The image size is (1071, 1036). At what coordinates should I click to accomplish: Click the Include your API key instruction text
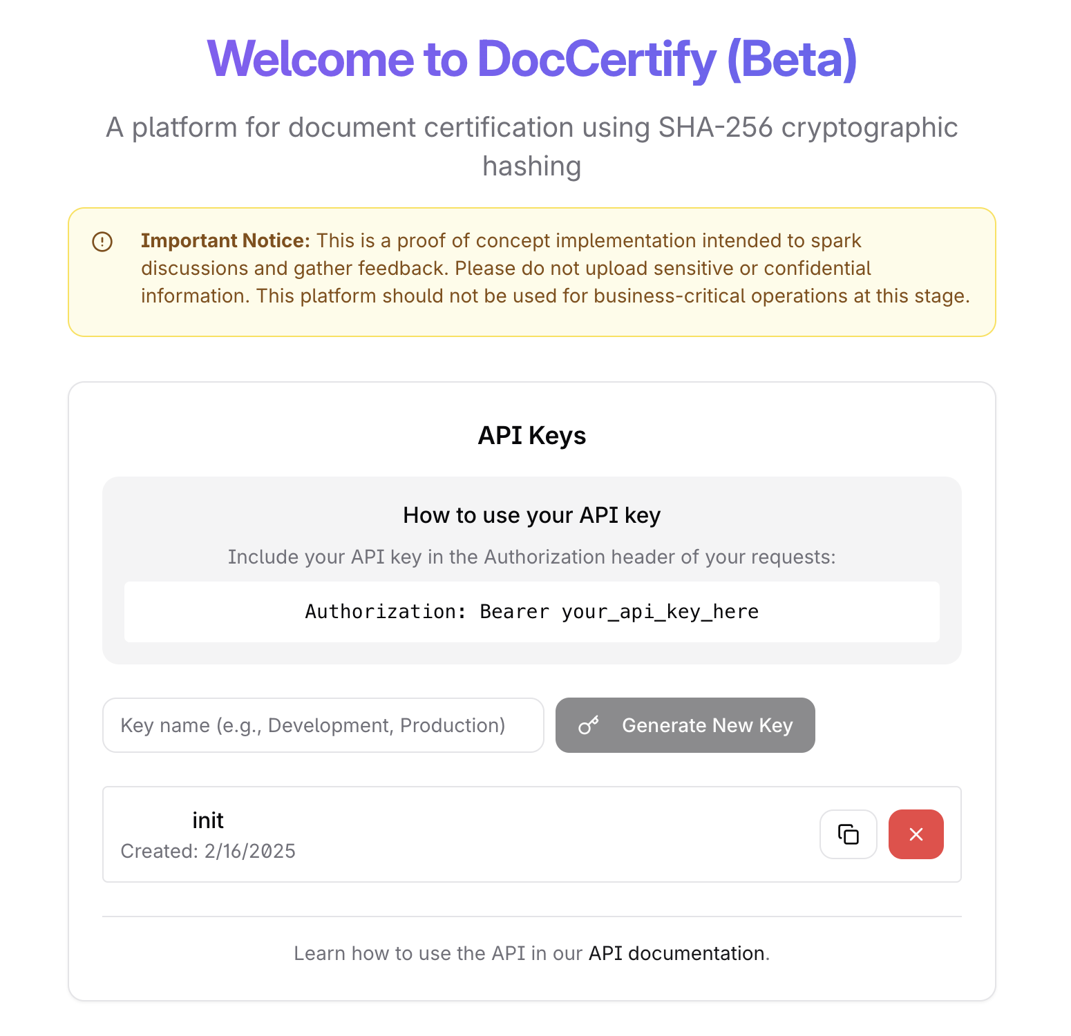pyautogui.click(x=532, y=557)
